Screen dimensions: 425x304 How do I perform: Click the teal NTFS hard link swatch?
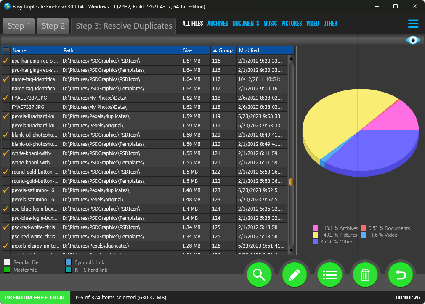tap(68, 270)
